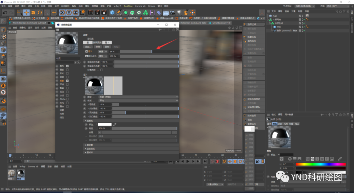This screenshot has width=354, height=193.
Task: Enable 发光 luminance channel checkbox
Action: pos(67,73)
